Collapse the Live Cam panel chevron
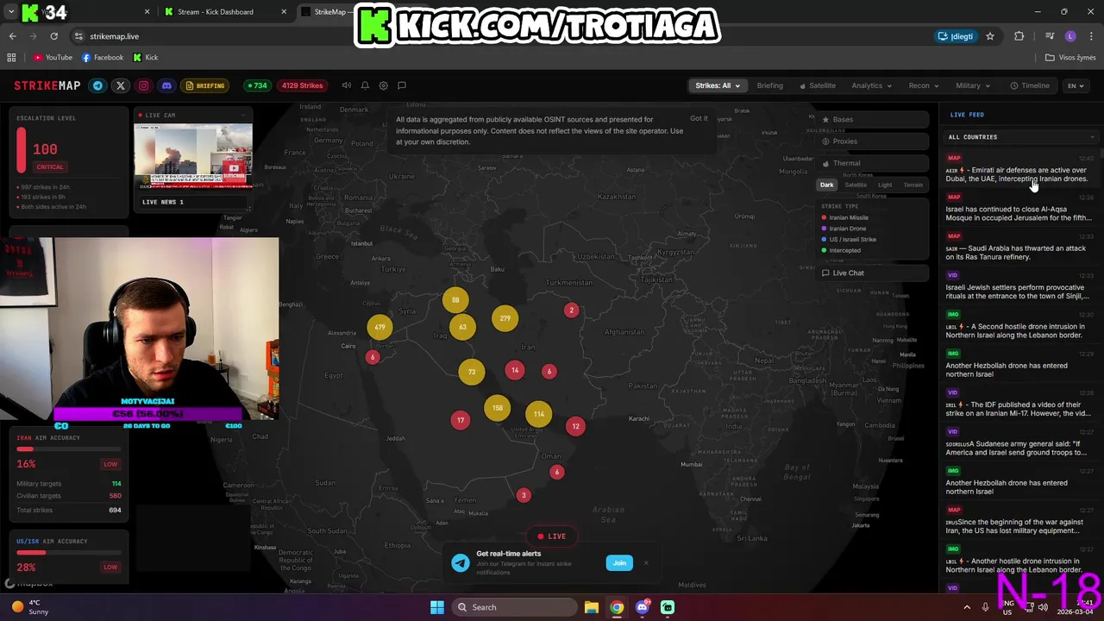 click(x=243, y=115)
